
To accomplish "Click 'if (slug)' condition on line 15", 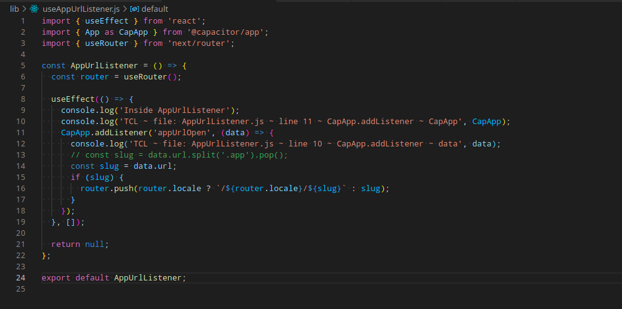I will tap(92, 177).
